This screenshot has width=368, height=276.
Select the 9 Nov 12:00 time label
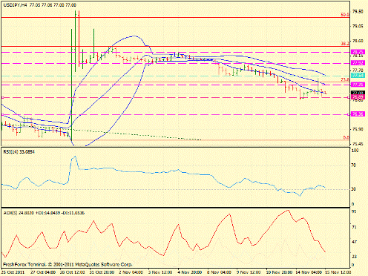pyautogui.click(x=249, y=272)
